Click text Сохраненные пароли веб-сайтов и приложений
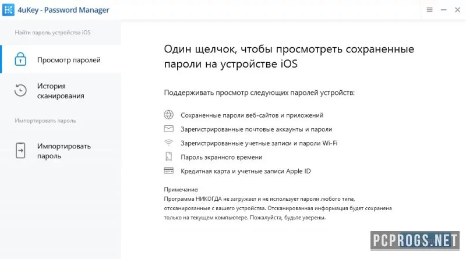466x259 pixels. [x=252, y=115]
